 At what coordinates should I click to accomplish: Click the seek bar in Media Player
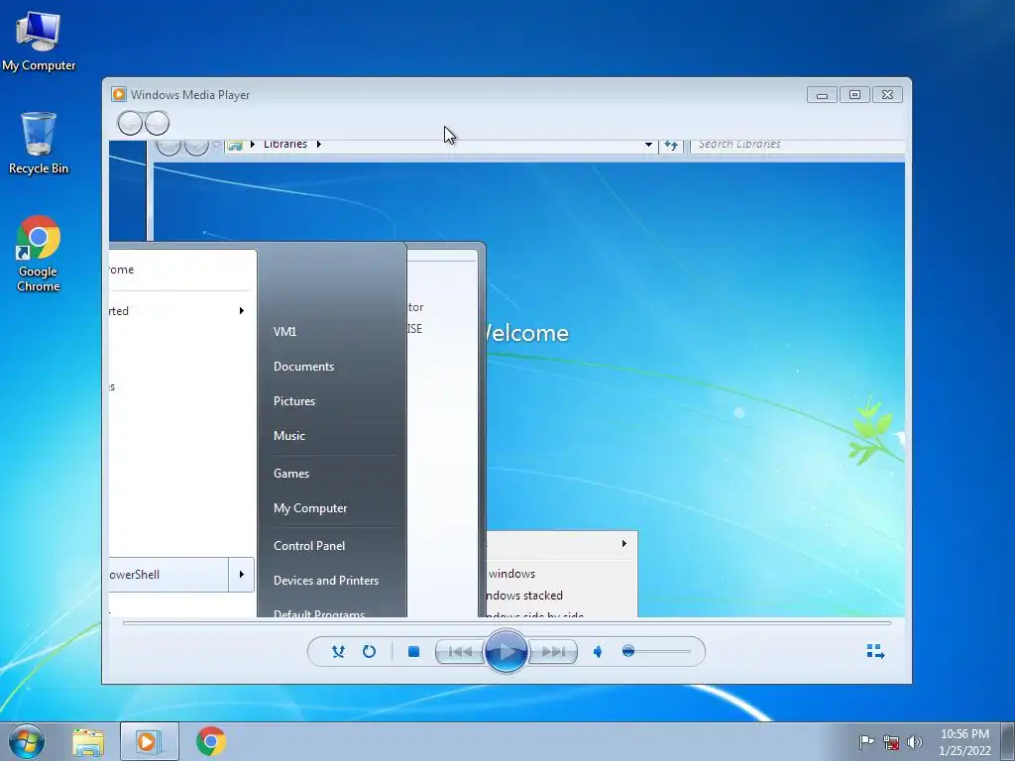(x=507, y=623)
